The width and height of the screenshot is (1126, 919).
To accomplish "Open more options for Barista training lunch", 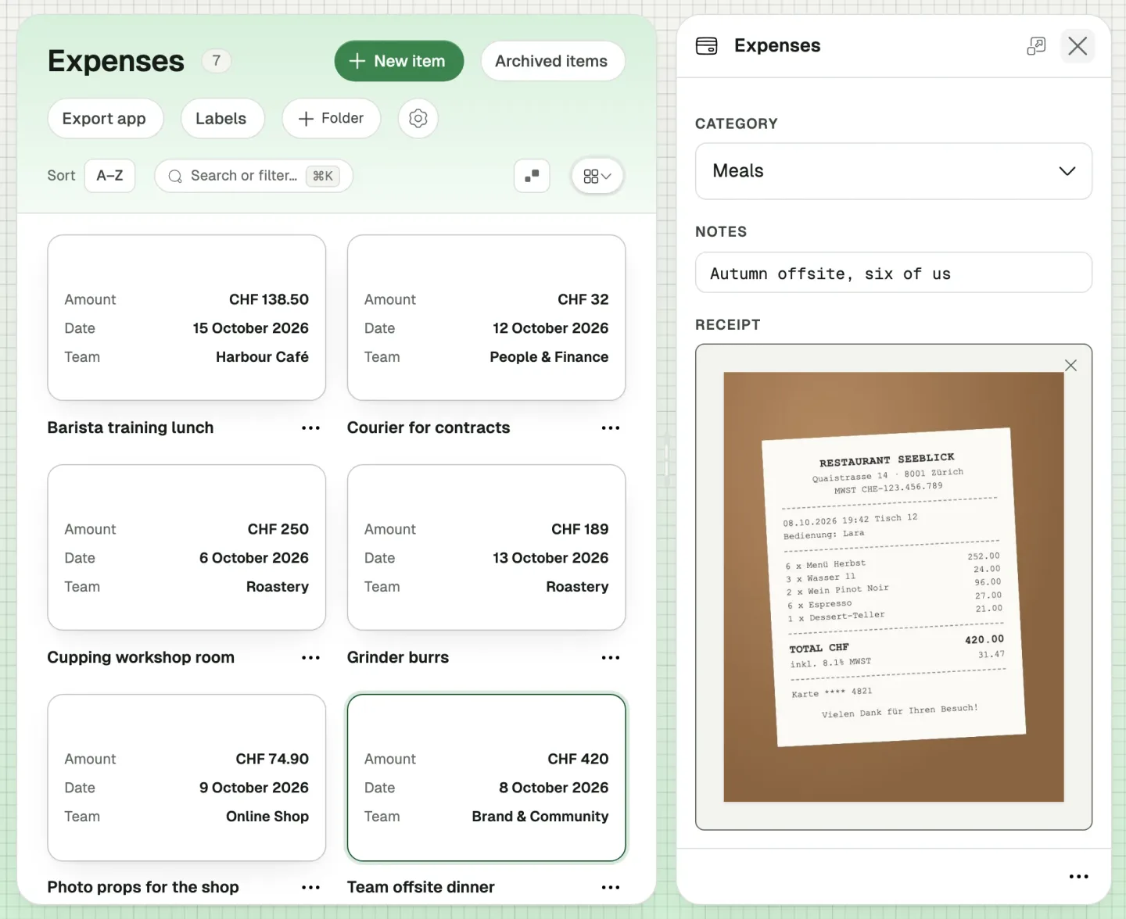I will point(310,428).
